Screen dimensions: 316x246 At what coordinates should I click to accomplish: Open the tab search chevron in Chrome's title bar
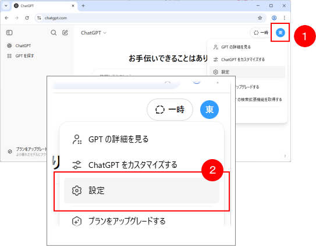click(6, 6)
